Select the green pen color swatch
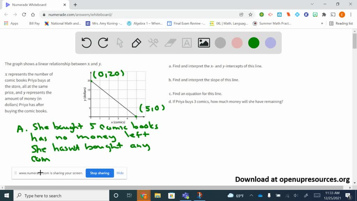 click(253, 43)
